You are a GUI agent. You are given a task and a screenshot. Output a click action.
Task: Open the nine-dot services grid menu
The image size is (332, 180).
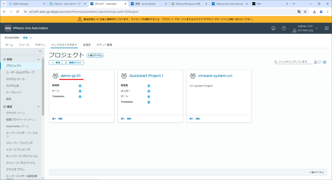(326, 28)
